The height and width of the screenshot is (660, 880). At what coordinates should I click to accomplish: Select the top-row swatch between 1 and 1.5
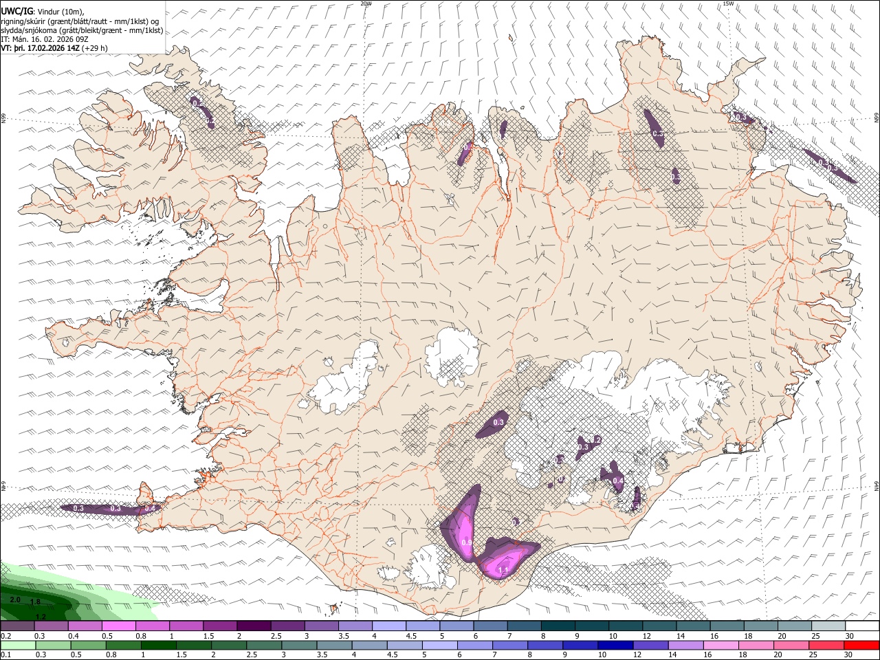[186, 626]
